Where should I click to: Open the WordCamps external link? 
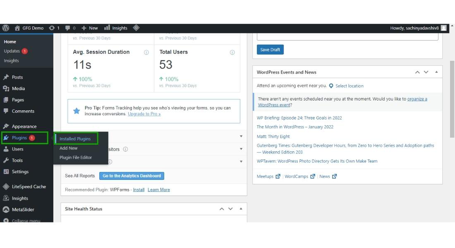click(x=300, y=176)
